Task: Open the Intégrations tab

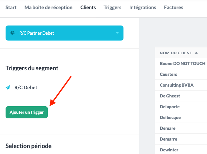Action: point(143,8)
